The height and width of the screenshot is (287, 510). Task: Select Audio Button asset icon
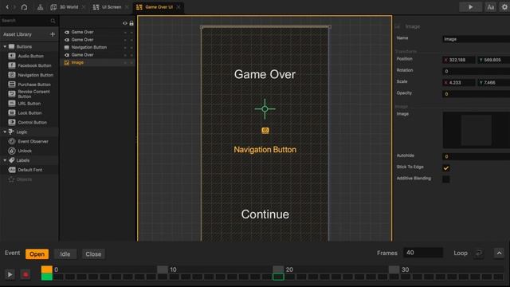12,56
